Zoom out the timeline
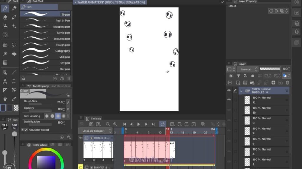Viewport: 302px width, 169px height. 108,124
